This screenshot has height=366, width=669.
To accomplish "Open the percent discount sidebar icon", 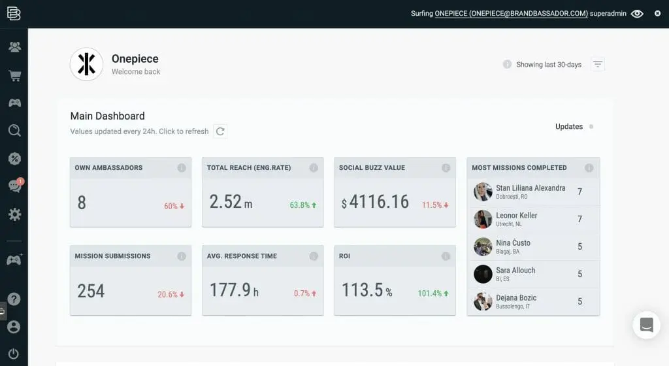I will tap(14, 159).
